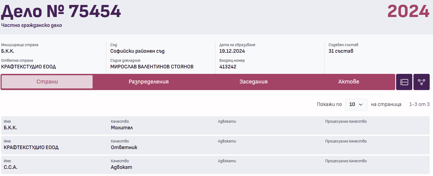The image size is (433, 176).
Task: Click the connected-nodes diagram icon button
Action: 421,82
